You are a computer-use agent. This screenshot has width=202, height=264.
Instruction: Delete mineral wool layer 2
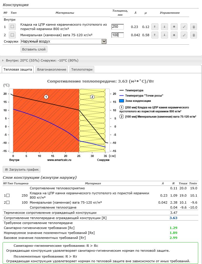point(194,35)
